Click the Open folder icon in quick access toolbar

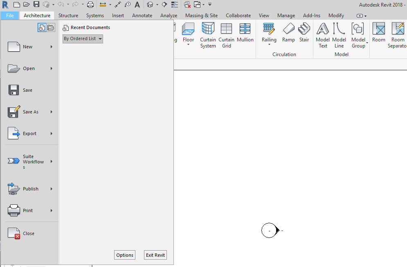[x=27, y=5]
